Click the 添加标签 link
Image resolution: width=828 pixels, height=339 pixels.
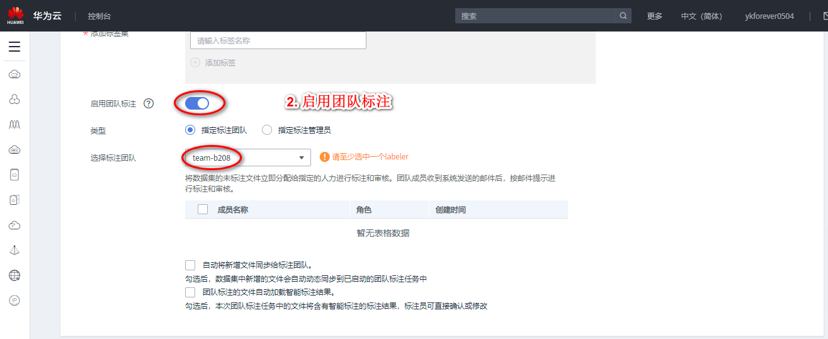[x=220, y=62]
